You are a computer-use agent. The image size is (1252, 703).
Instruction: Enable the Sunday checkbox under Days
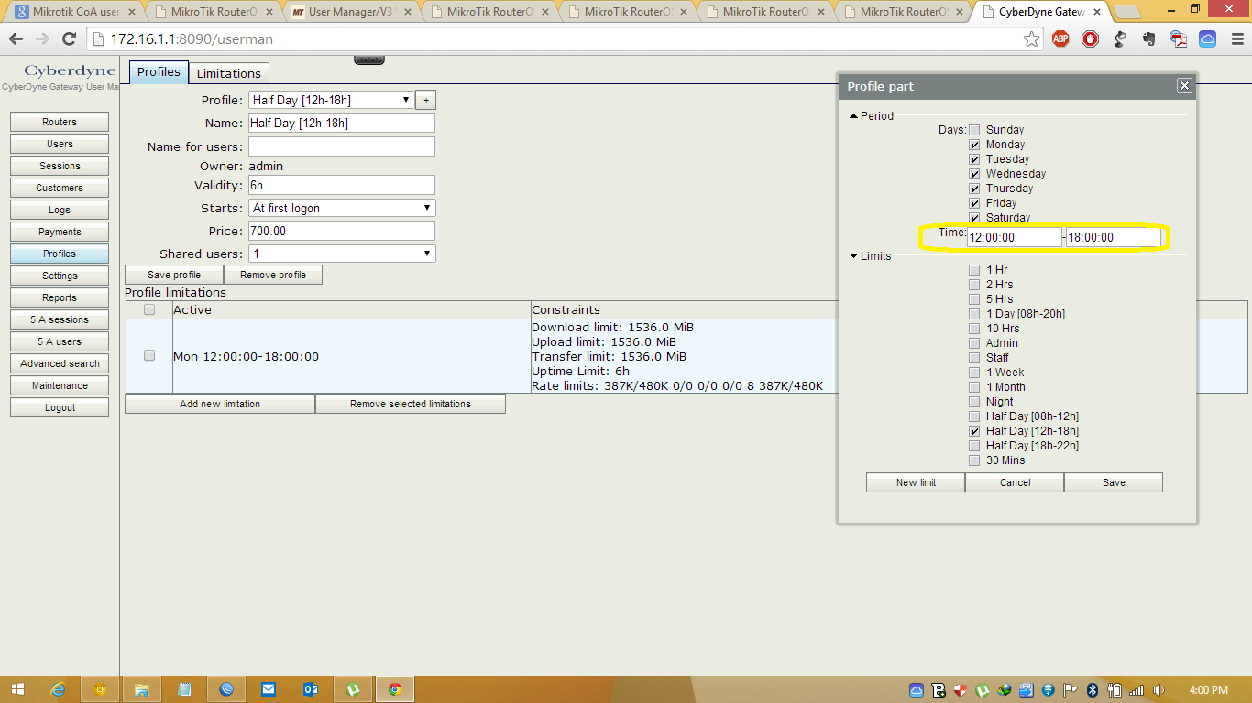point(974,129)
